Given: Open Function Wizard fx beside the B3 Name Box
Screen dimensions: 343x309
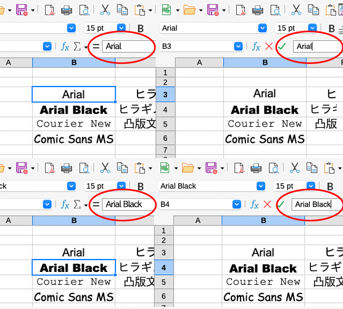Looking at the screenshot, I should point(256,46).
